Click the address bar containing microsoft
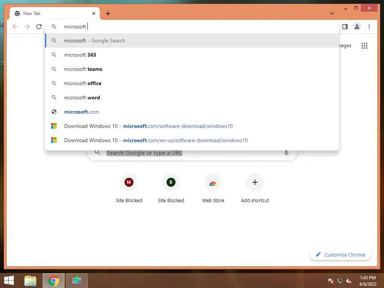The image size is (384, 288). point(192,27)
